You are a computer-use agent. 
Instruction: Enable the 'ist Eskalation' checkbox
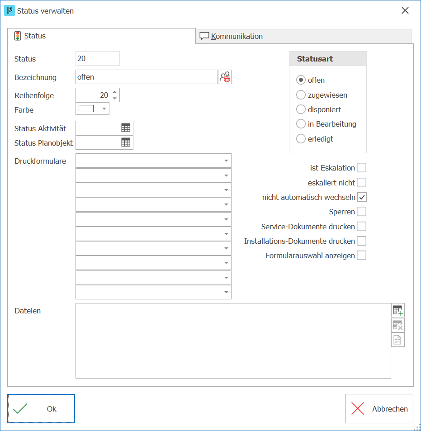point(362,168)
